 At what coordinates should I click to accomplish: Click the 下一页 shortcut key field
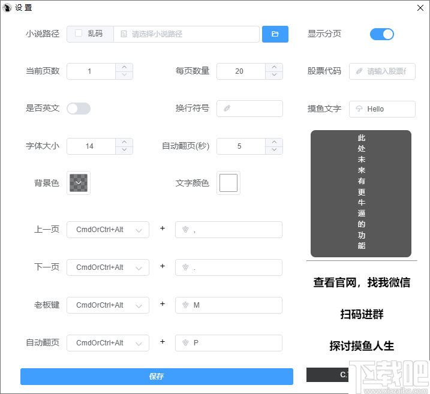coord(228,267)
